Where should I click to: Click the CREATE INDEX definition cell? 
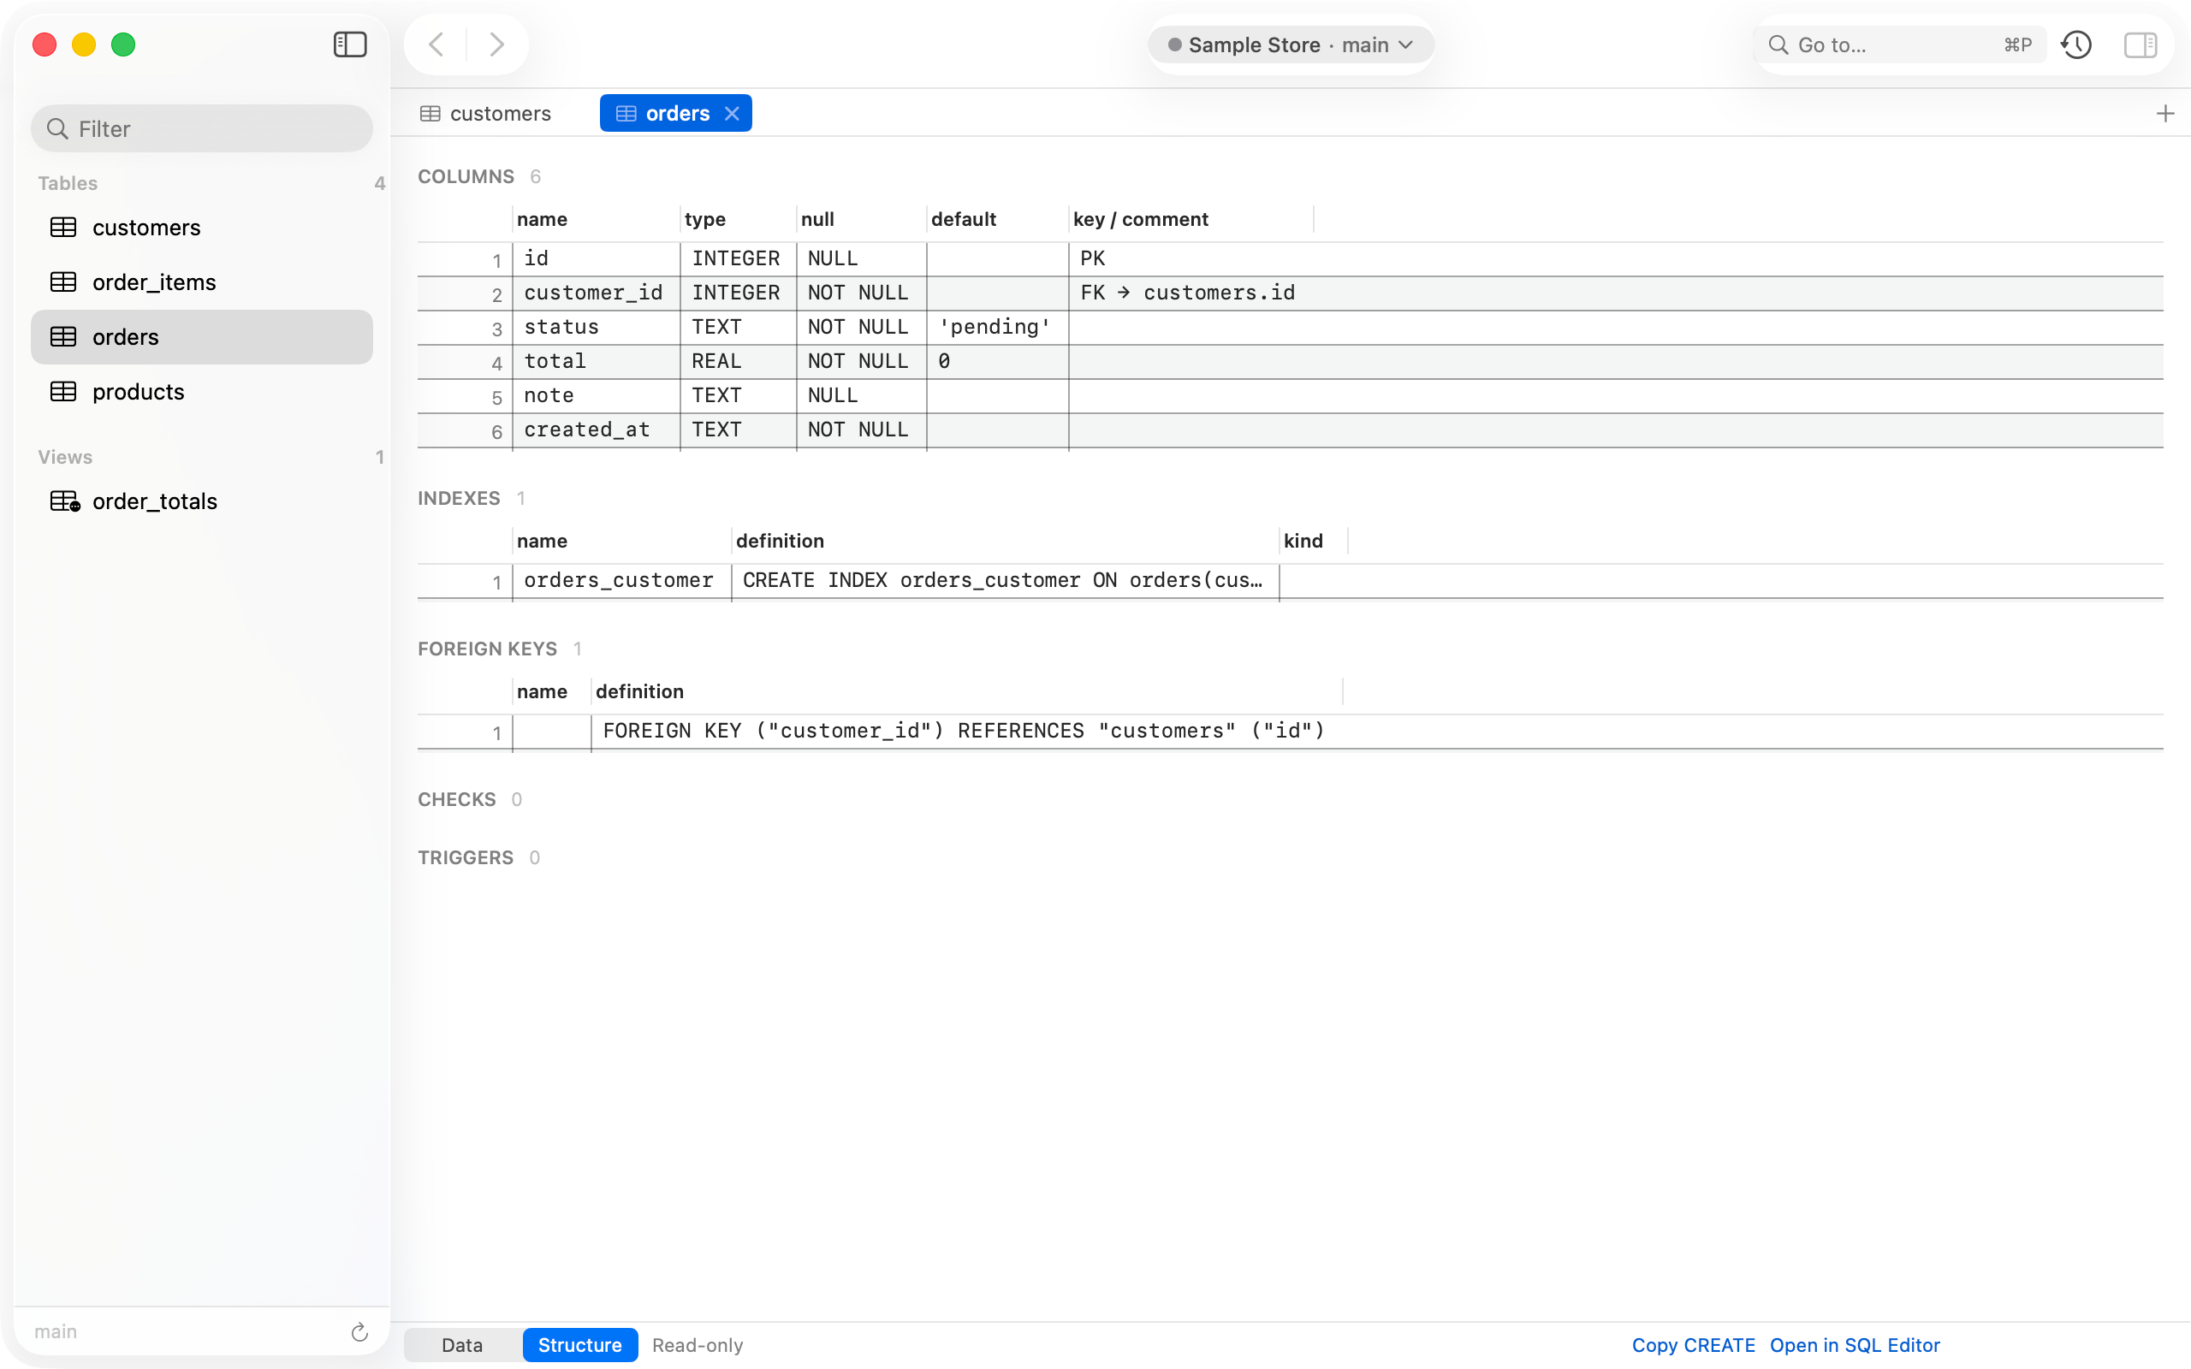click(1005, 580)
